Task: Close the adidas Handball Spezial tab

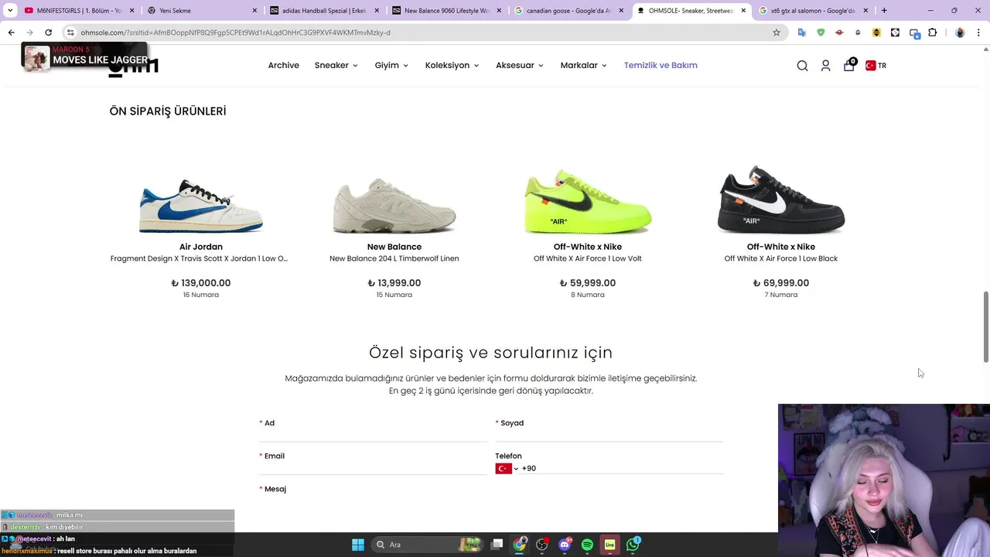Action: pyautogui.click(x=377, y=11)
